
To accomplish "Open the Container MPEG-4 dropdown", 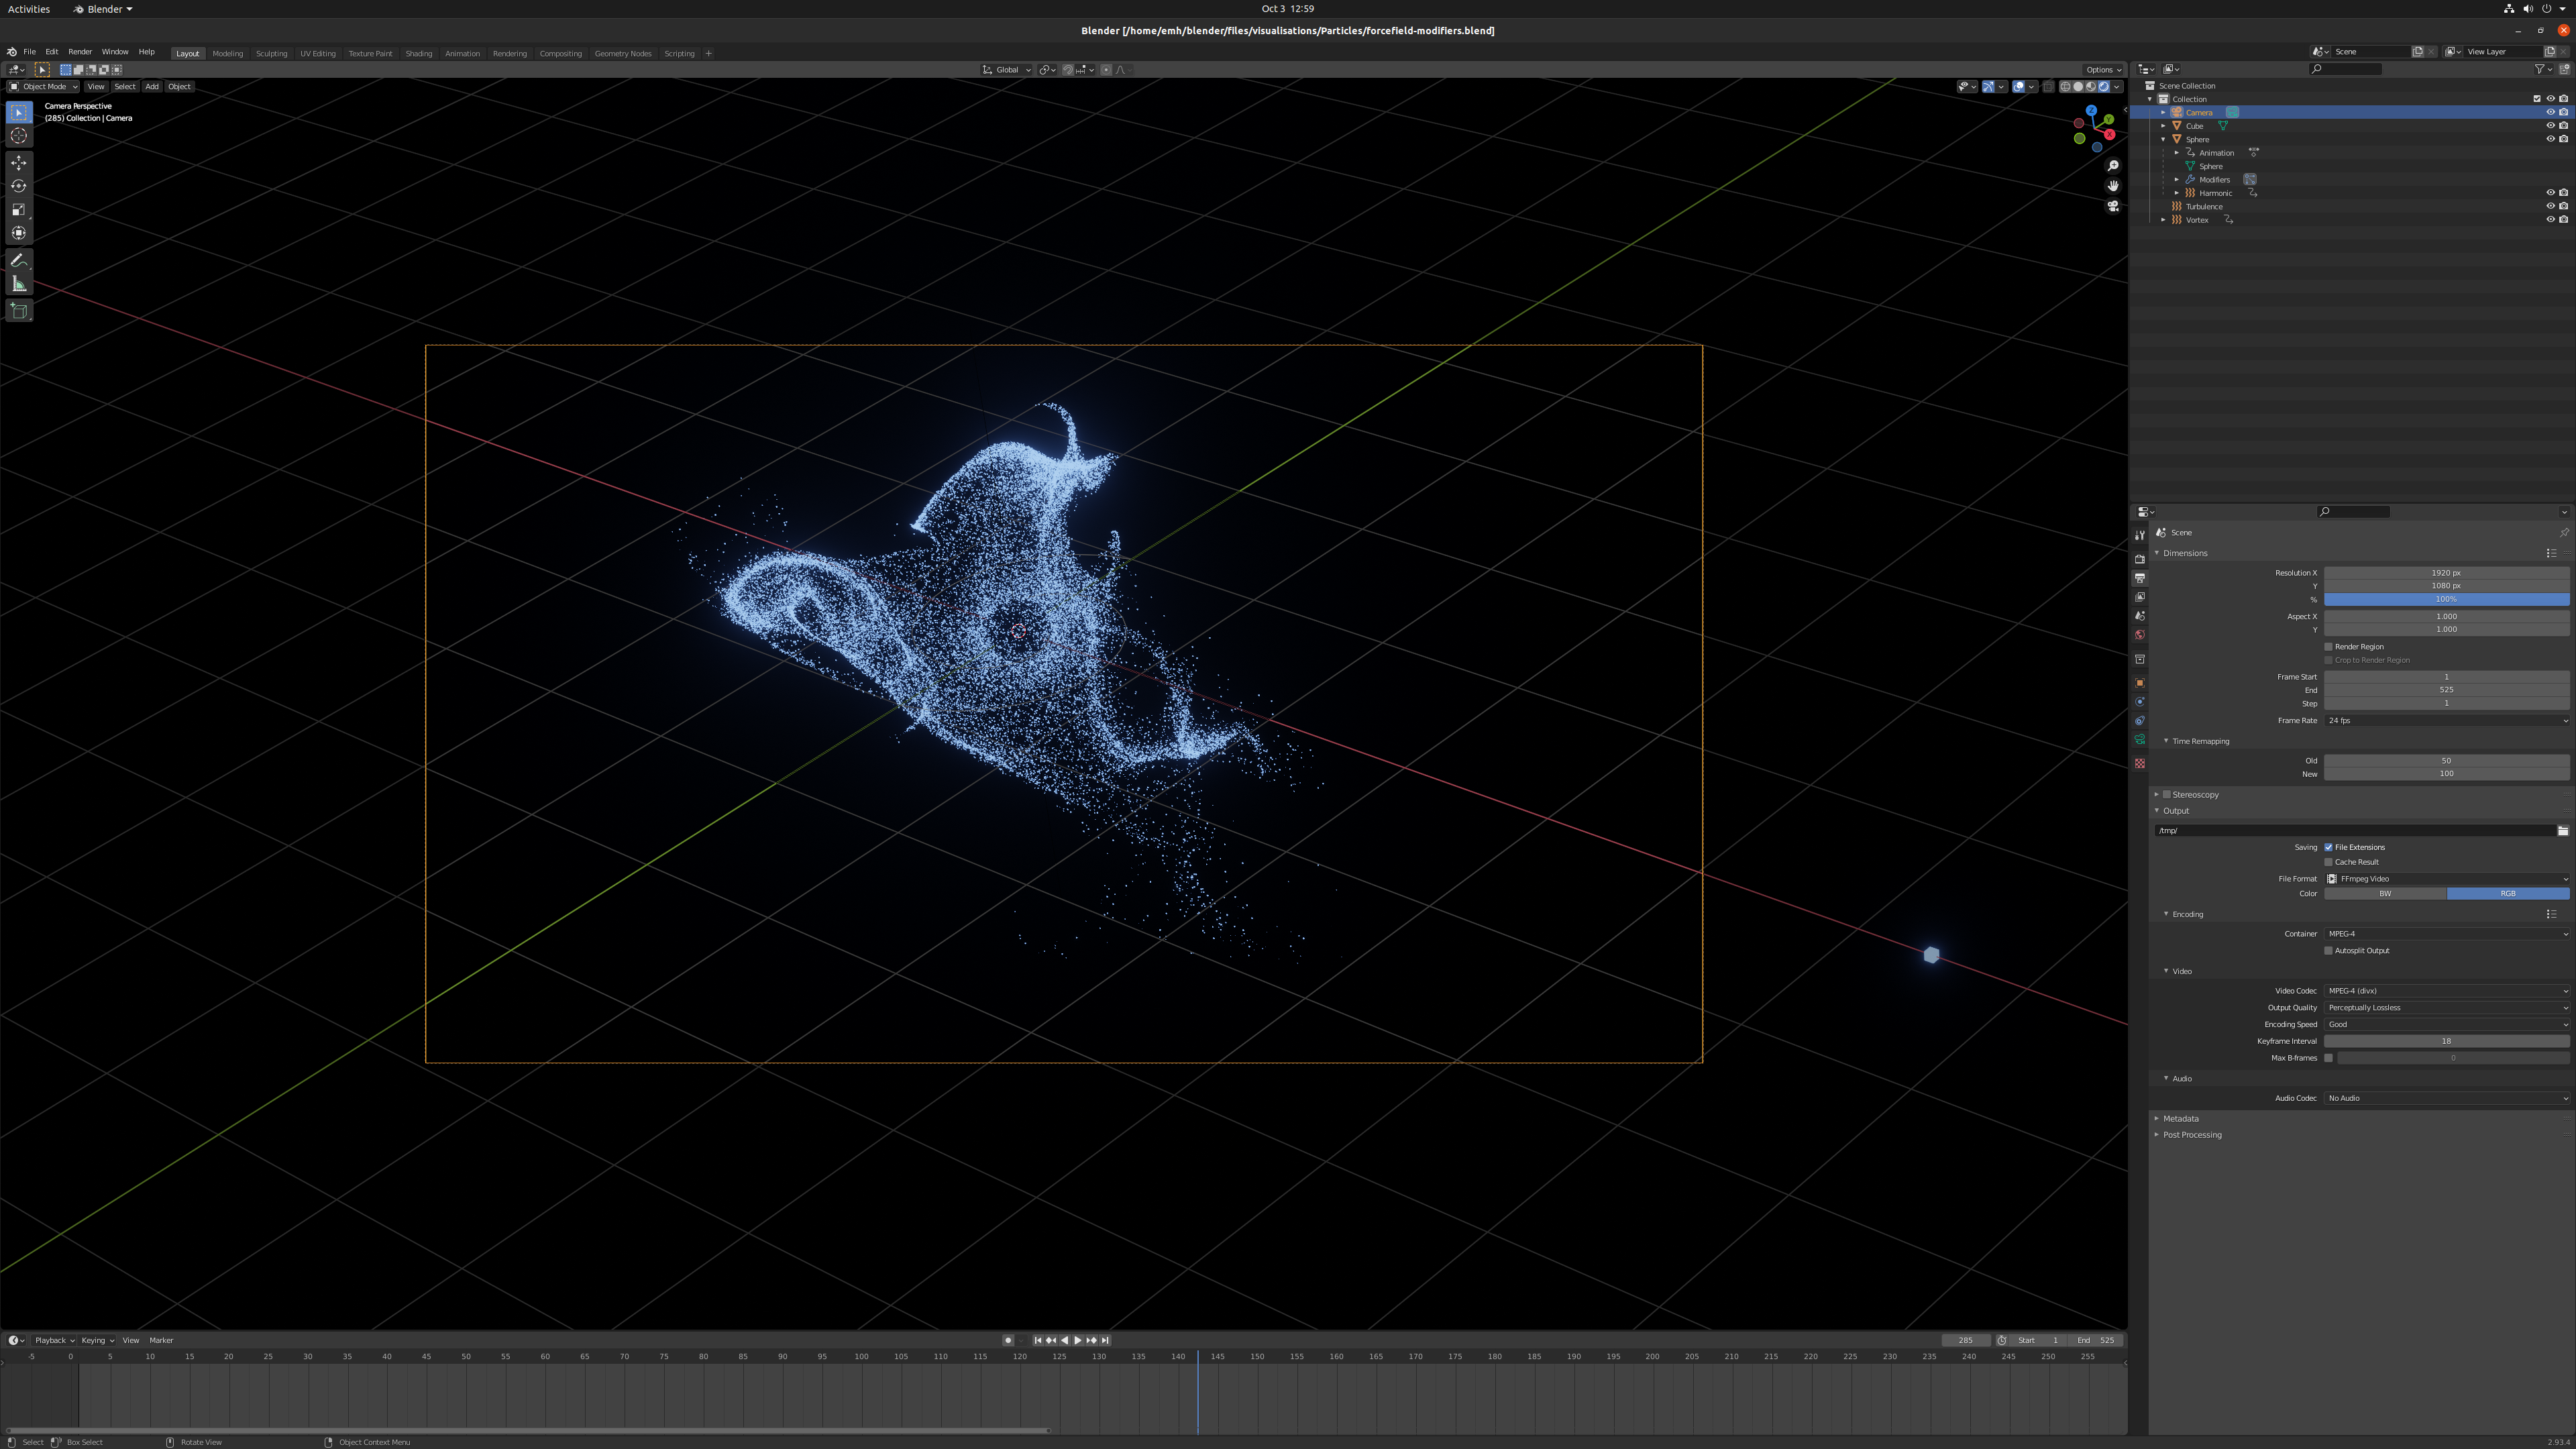I will [x=2446, y=934].
